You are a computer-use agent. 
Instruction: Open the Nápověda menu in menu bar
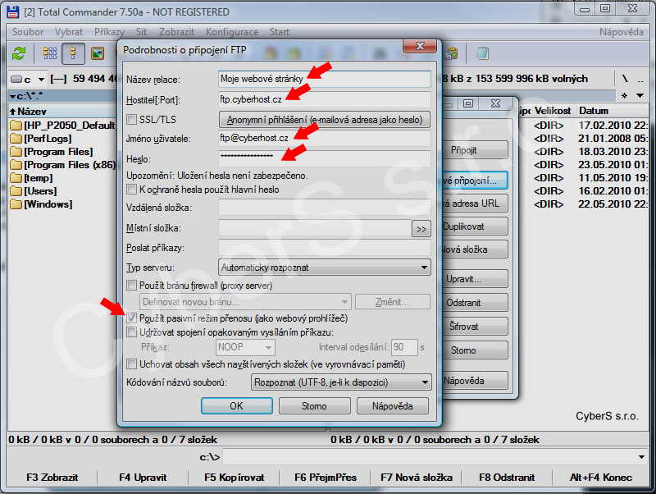[622, 32]
